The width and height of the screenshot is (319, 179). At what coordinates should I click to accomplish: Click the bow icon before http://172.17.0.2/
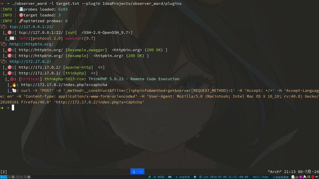[x=2, y=62]
